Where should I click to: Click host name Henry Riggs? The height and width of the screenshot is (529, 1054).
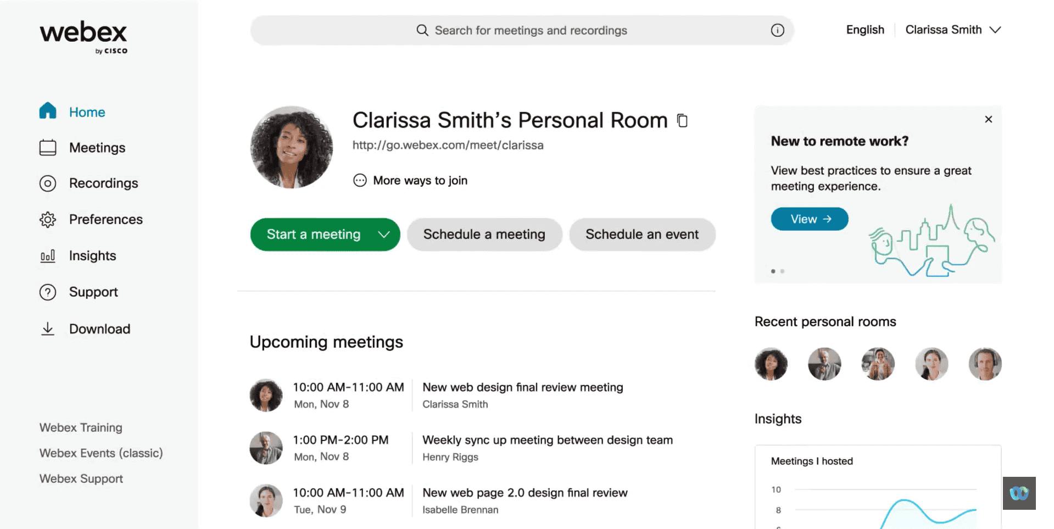coord(450,457)
